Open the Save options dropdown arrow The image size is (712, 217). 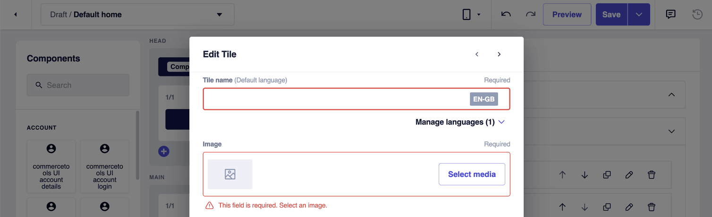tap(639, 15)
